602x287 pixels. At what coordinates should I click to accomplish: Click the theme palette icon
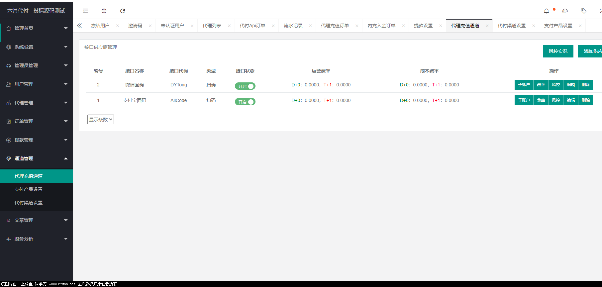[565, 11]
